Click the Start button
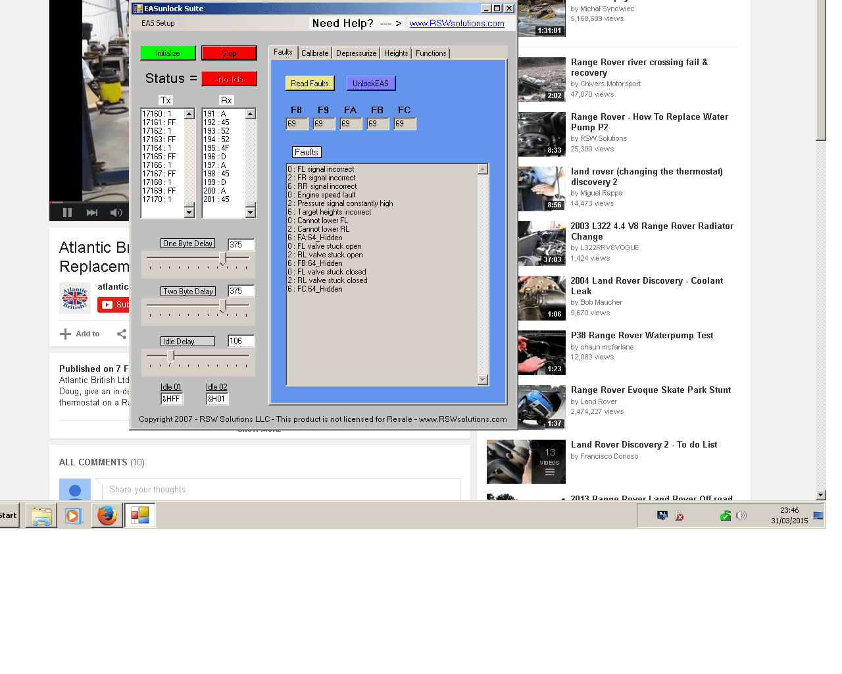This screenshot has height=674, width=842. [x=9, y=515]
